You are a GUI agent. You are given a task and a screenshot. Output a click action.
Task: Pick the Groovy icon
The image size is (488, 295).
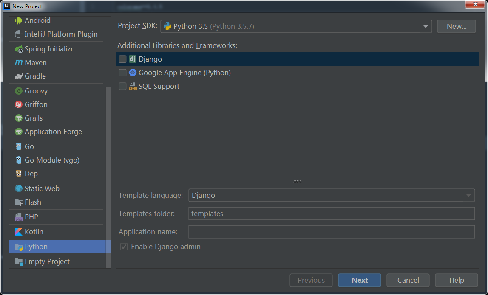[19, 91]
